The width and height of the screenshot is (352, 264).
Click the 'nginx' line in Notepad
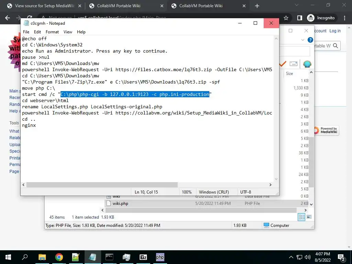click(29, 125)
